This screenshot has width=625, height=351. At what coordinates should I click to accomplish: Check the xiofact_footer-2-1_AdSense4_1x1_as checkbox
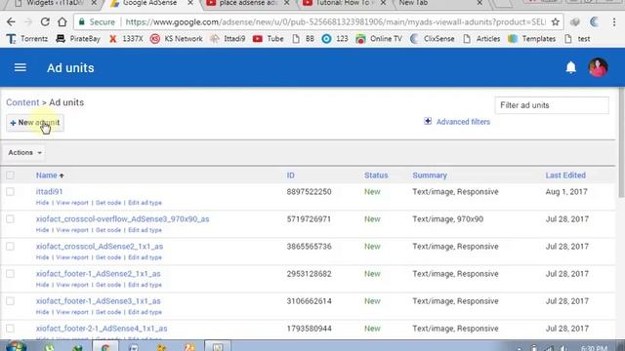point(10,329)
